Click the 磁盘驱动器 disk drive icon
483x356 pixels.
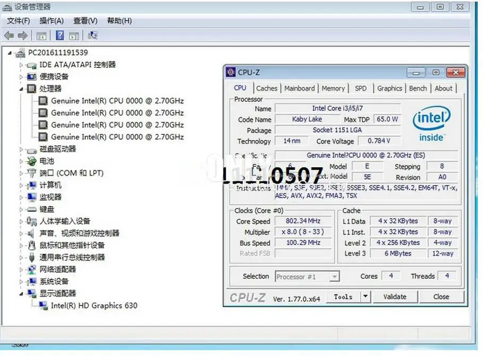[x=32, y=151]
